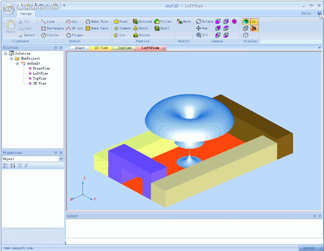Click the Cut button in Clipboard

click(24, 21)
